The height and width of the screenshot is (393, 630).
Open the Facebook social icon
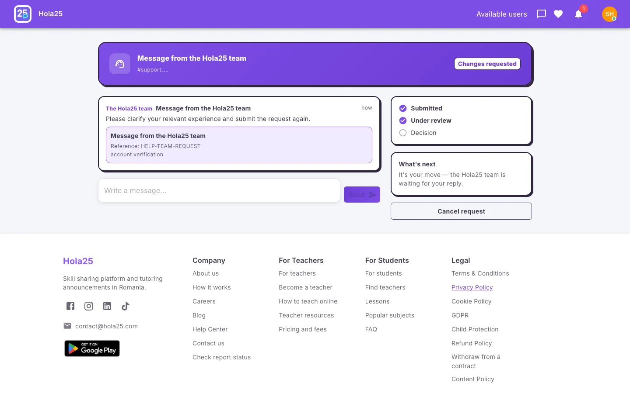pyautogui.click(x=70, y=306)
